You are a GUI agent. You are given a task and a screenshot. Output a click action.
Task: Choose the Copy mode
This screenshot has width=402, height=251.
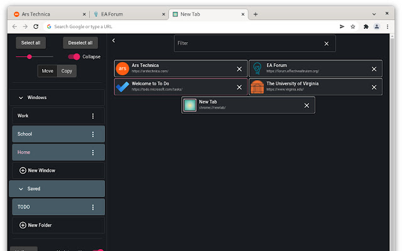[67, 71]
